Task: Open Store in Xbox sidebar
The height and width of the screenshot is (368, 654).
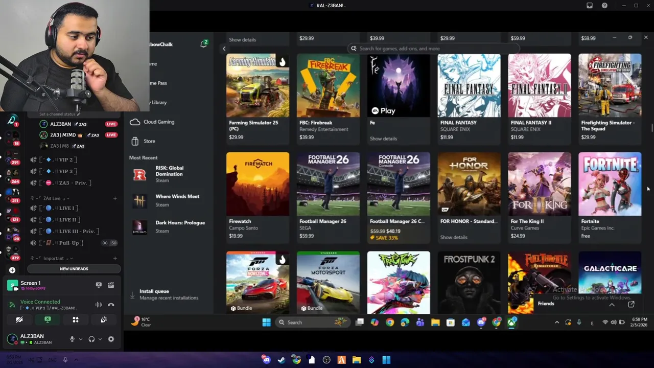Action: [x=143, y=141]
